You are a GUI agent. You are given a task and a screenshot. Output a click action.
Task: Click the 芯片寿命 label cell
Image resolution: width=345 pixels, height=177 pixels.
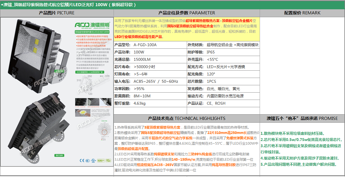[122, 67]
